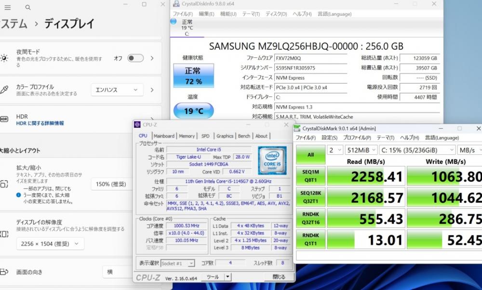Click the scale setting icon
Viewport: 482px width, 290px height.
(4, 184)
